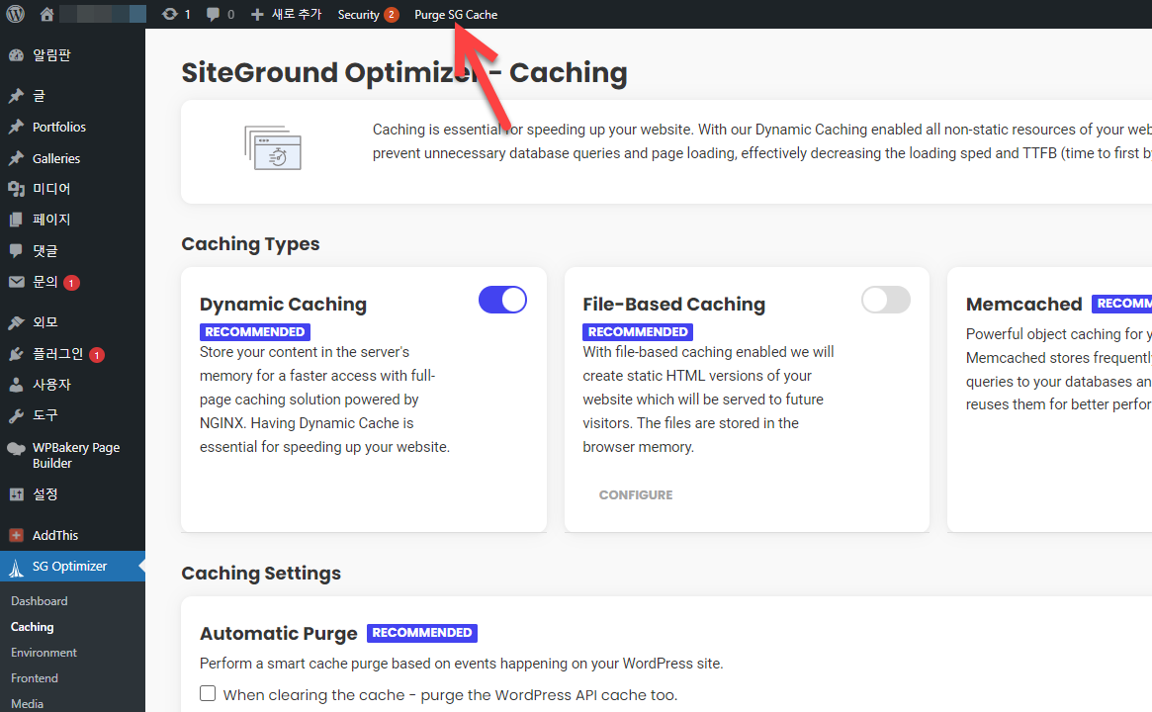Open the Caching submenu item
The height and width of the screenshot is (712, 1152).
point(33,627)
